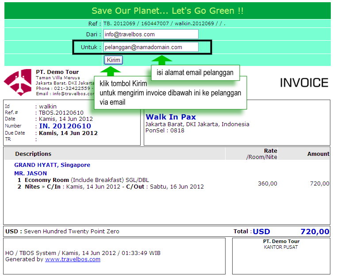Viewport: 337px width, 278px height.
Task: Click the total amount USD 720,00
Action: [291, 232]
